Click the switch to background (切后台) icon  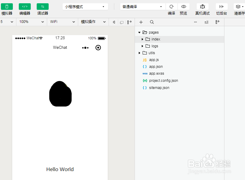click(221, 7)
